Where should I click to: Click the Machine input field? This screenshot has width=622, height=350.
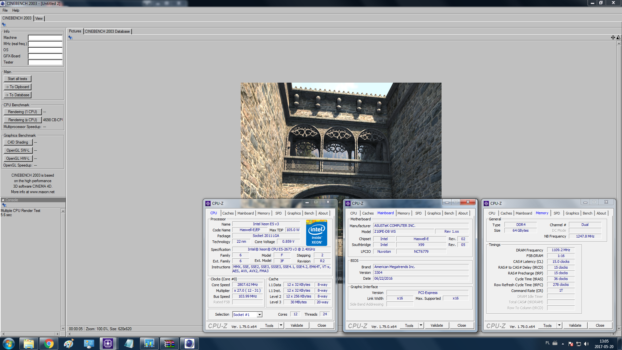(x=45, y=38)
